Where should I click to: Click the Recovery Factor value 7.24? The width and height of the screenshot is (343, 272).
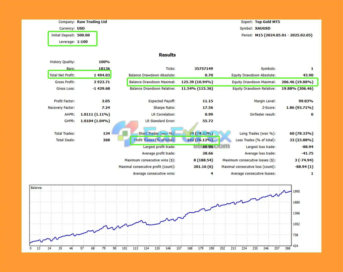coord(106,107)
